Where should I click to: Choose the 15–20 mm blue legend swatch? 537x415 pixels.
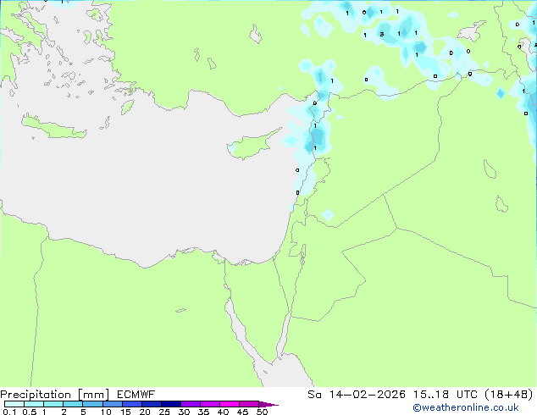pos(131,404)
